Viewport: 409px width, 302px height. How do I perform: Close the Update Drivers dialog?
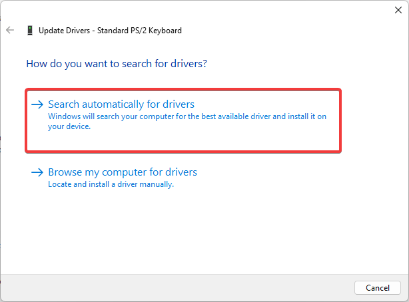pos(398,10)
